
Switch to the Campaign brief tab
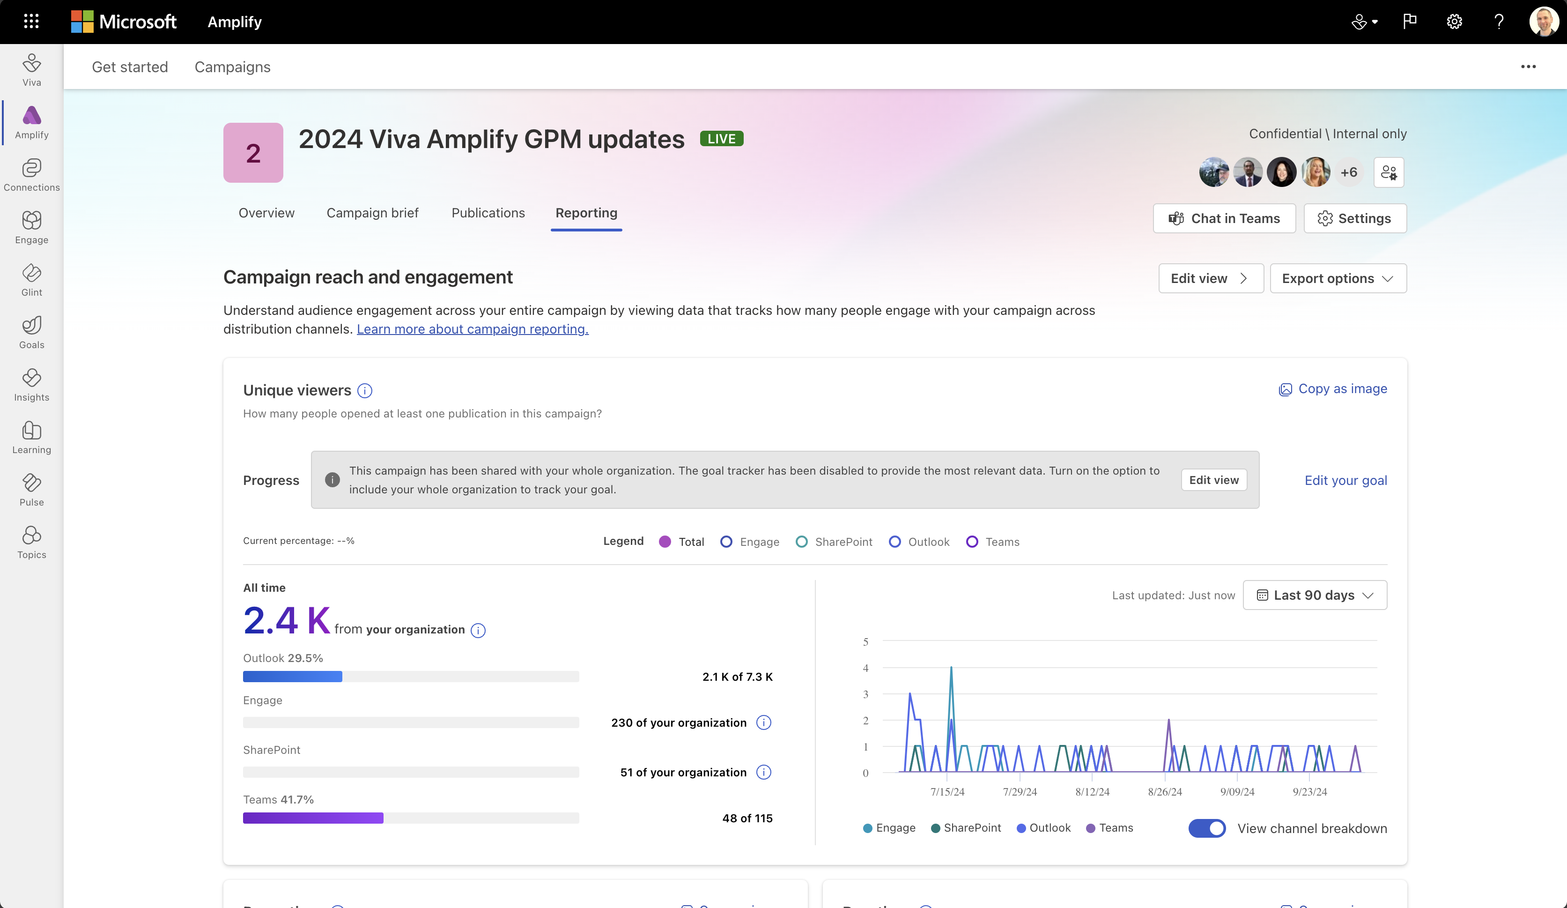point(372,213)
